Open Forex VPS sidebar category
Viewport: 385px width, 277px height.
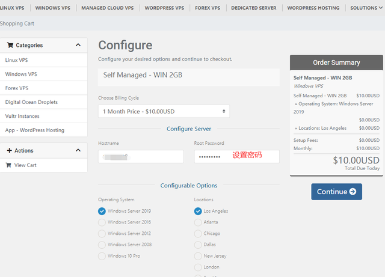(44, 88)
